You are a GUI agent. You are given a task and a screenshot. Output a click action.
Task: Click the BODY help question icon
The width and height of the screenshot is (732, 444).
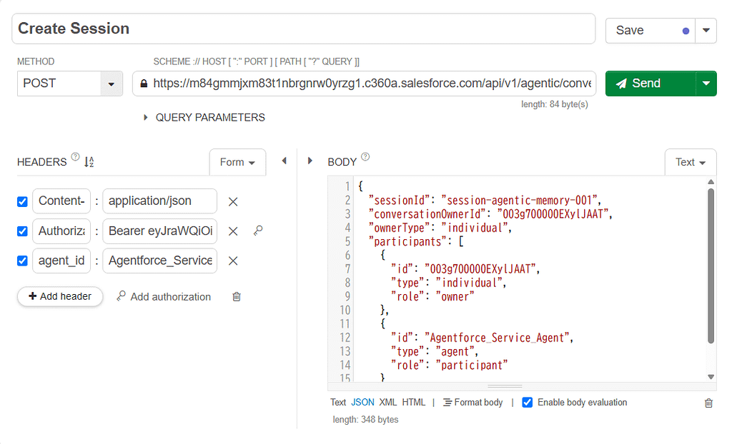365,157
